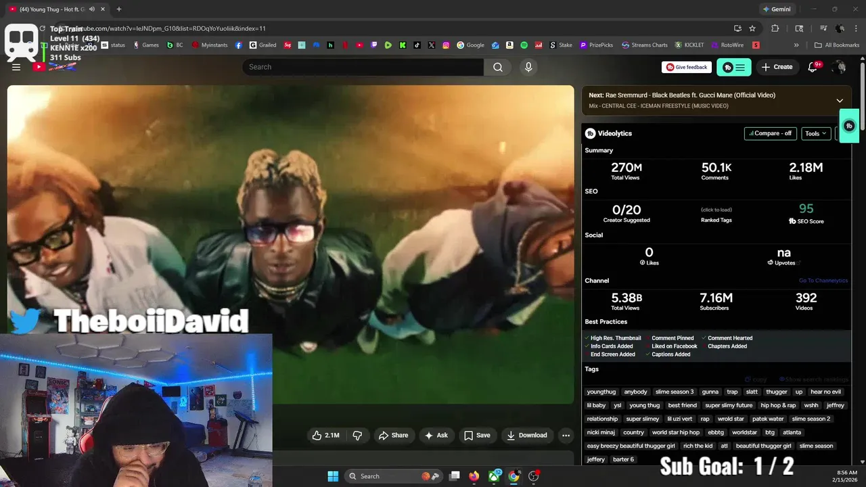Open the Streams Charts bookmark
This screenshot has height=487, width=866.
click(x=644, y=45)
